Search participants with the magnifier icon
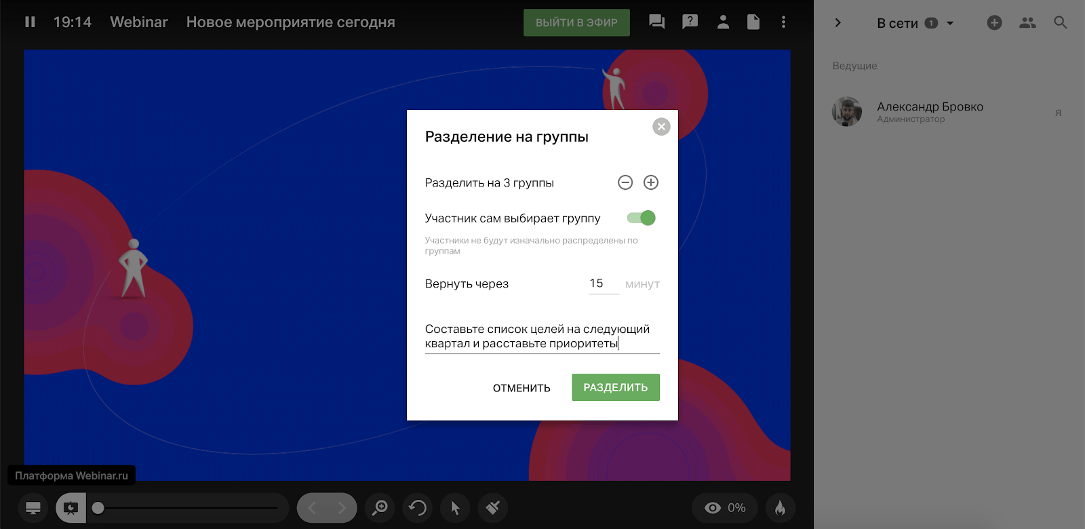Image resolution: width=1085 pixels, height=529 pixels. pyautogui.click(x=1061, y=23)
